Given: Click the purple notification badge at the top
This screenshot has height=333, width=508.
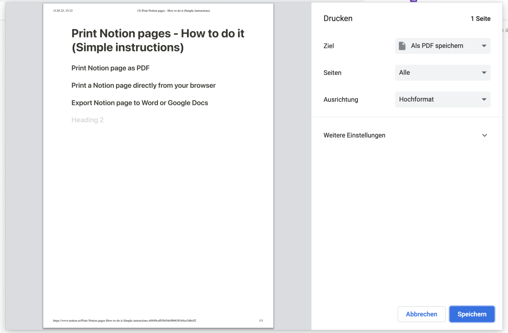Looking at the screenshot, I should tap(413, 1).
